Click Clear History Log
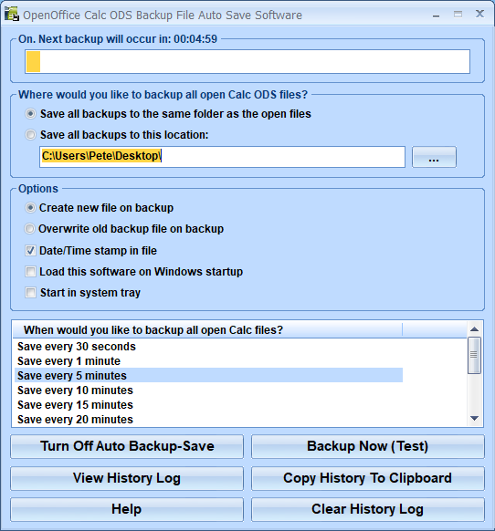Screen dimensions: 495x531 pos(367,509)
